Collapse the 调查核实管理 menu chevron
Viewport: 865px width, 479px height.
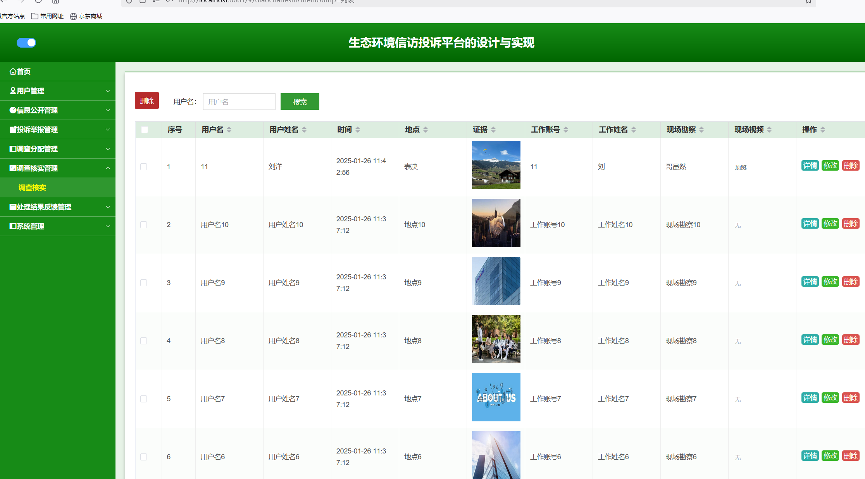(x=108, y=168)
